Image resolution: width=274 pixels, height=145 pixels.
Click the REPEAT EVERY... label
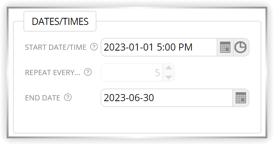pyautogui.click(x=52, y=72)
